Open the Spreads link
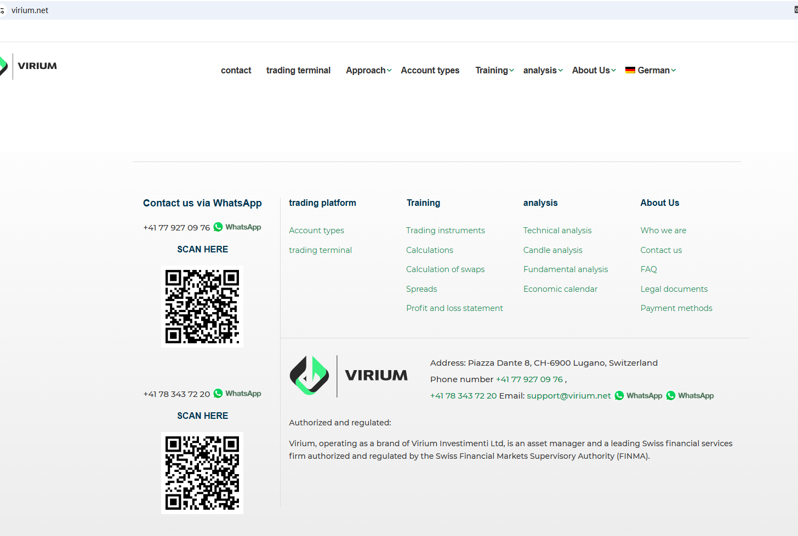 tap(421, 289)
